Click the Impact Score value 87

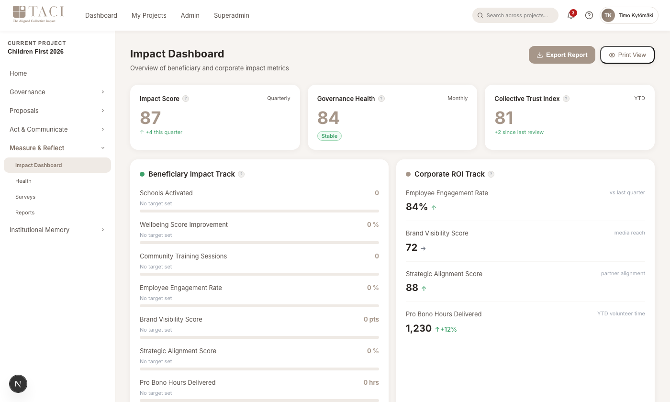pos(150,118)
